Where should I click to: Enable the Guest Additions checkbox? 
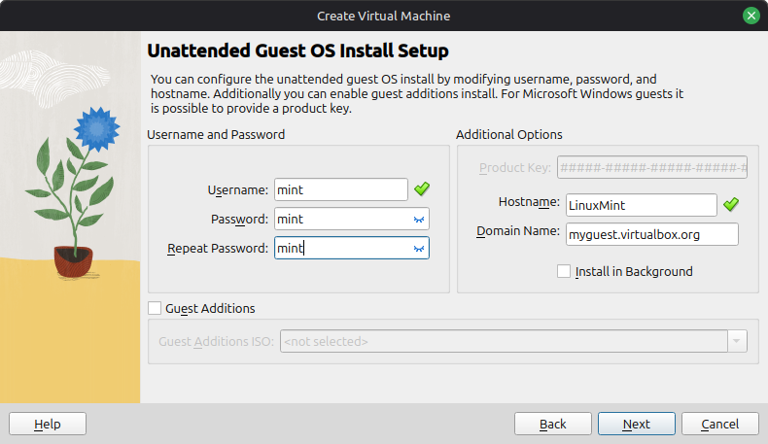point(155,308)
